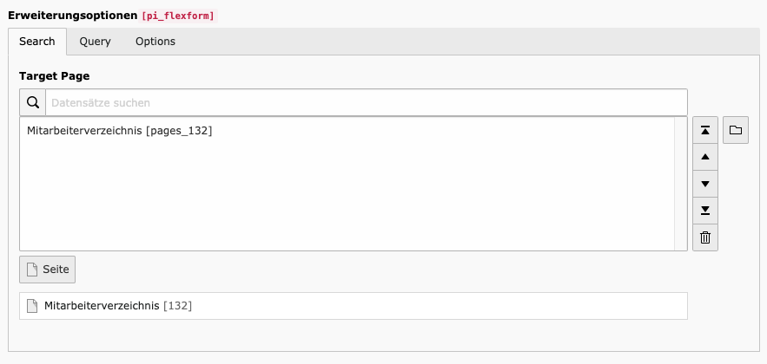Click the pi_flexform field name tag

coord(178,16)
